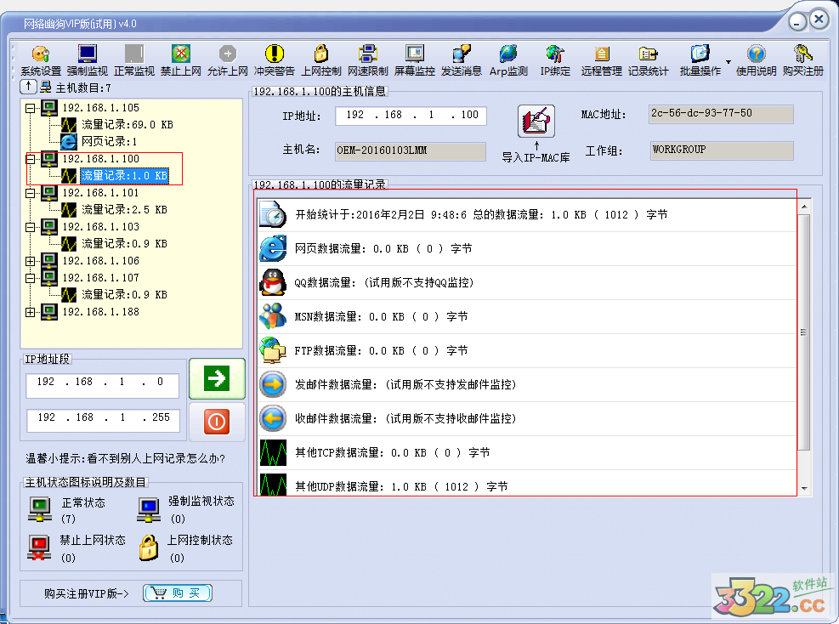Open 批量操作 batch operations
This screenshot has height=624, width=839.
(700, 60)
